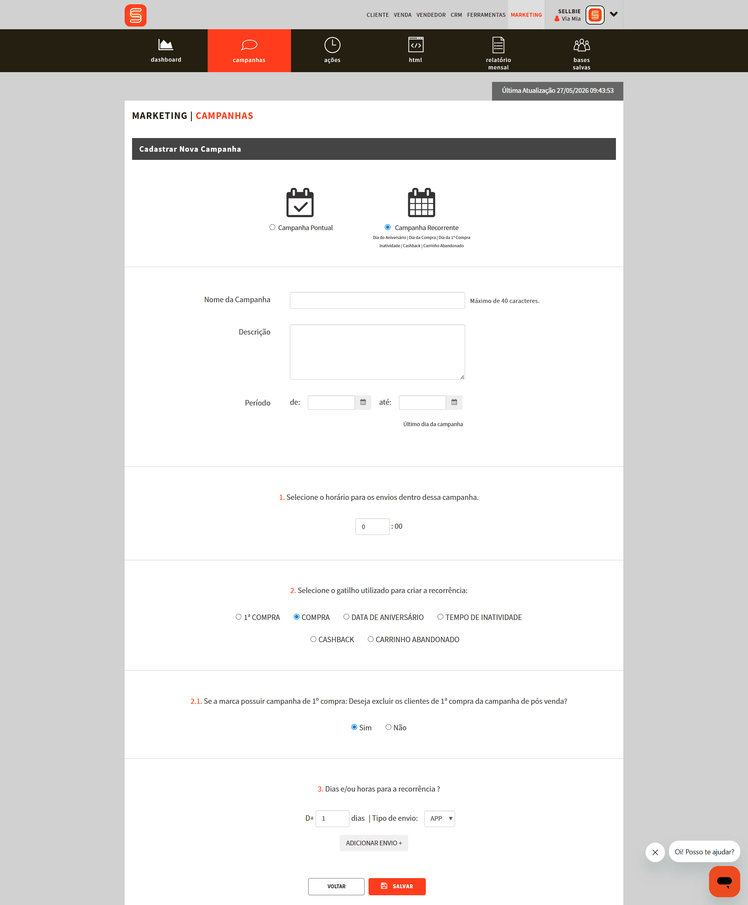748x905 pixels.
Task: Click the 'Cadastrar Nova Campanha' header bar
Action: click(374, 149)
